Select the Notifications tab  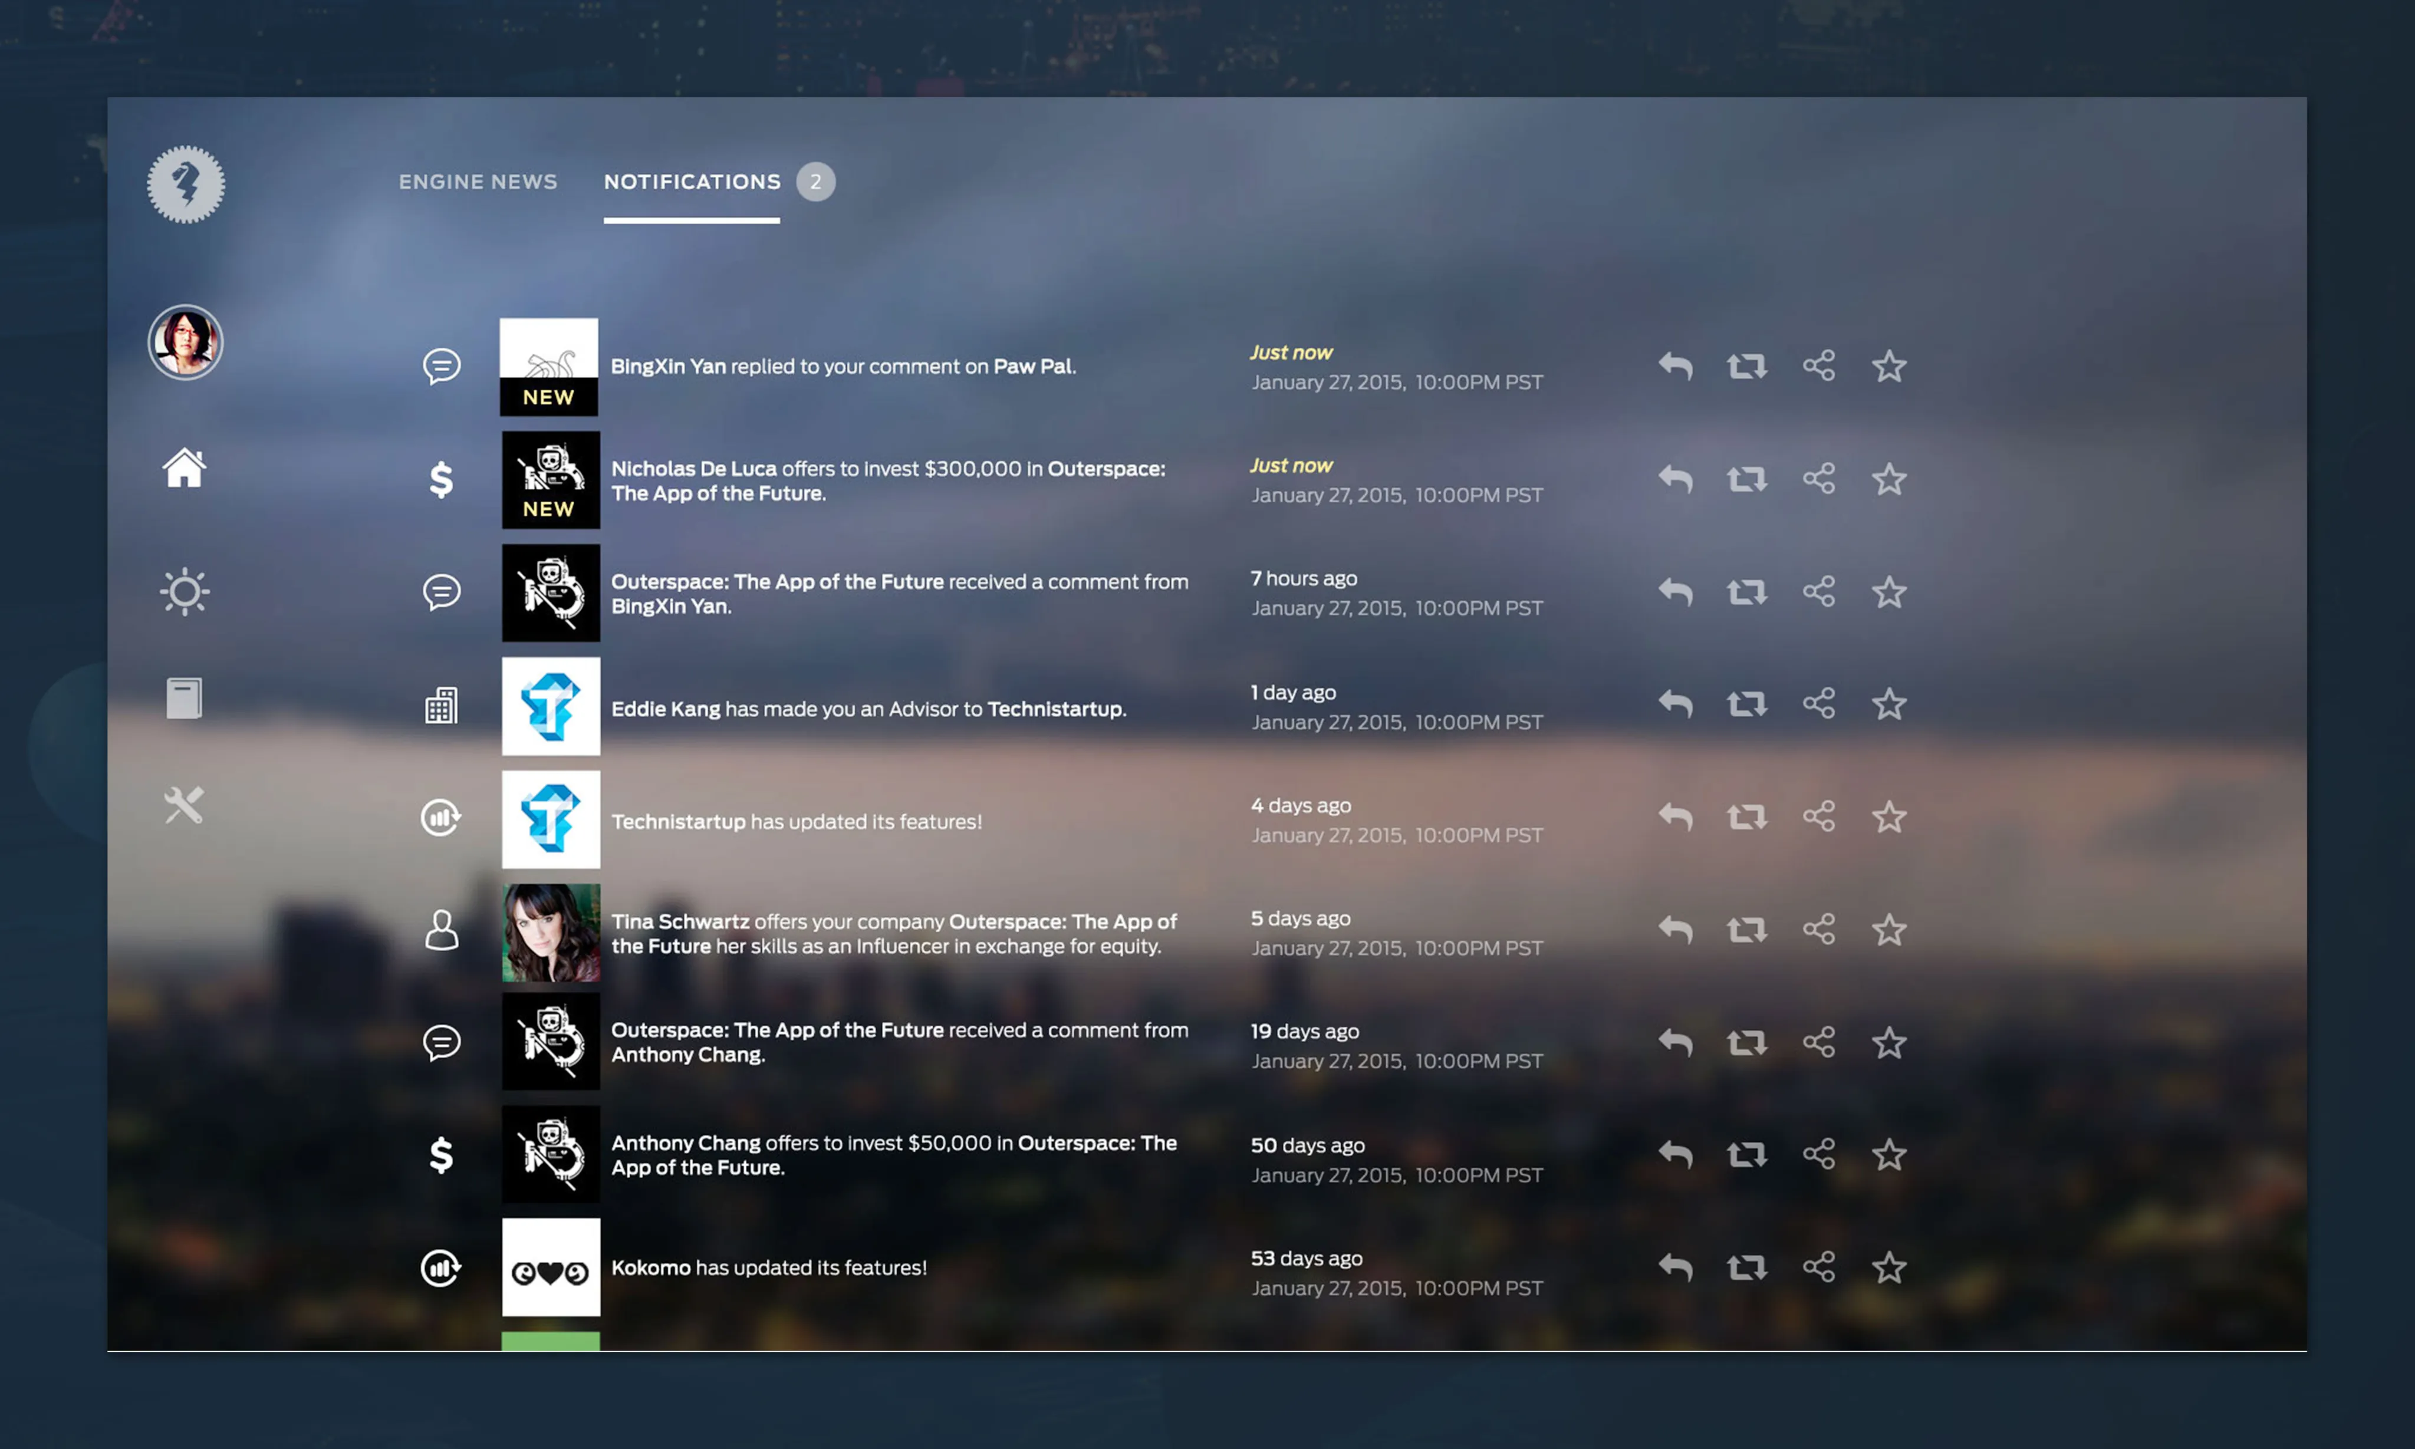[692, 182]
